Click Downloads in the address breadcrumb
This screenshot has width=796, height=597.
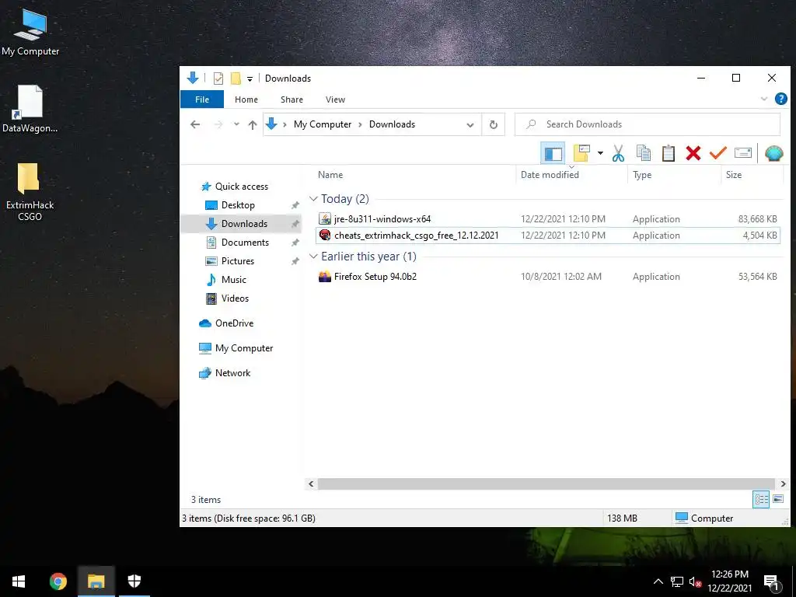pos(392,124)
